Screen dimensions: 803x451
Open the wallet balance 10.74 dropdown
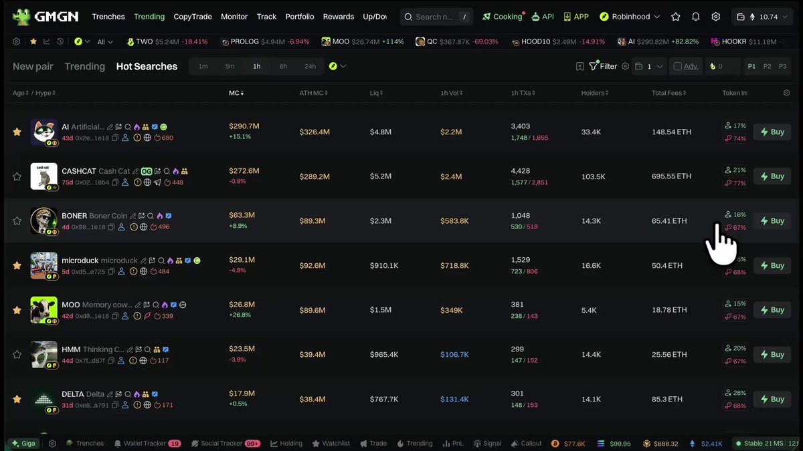[762, 17]
